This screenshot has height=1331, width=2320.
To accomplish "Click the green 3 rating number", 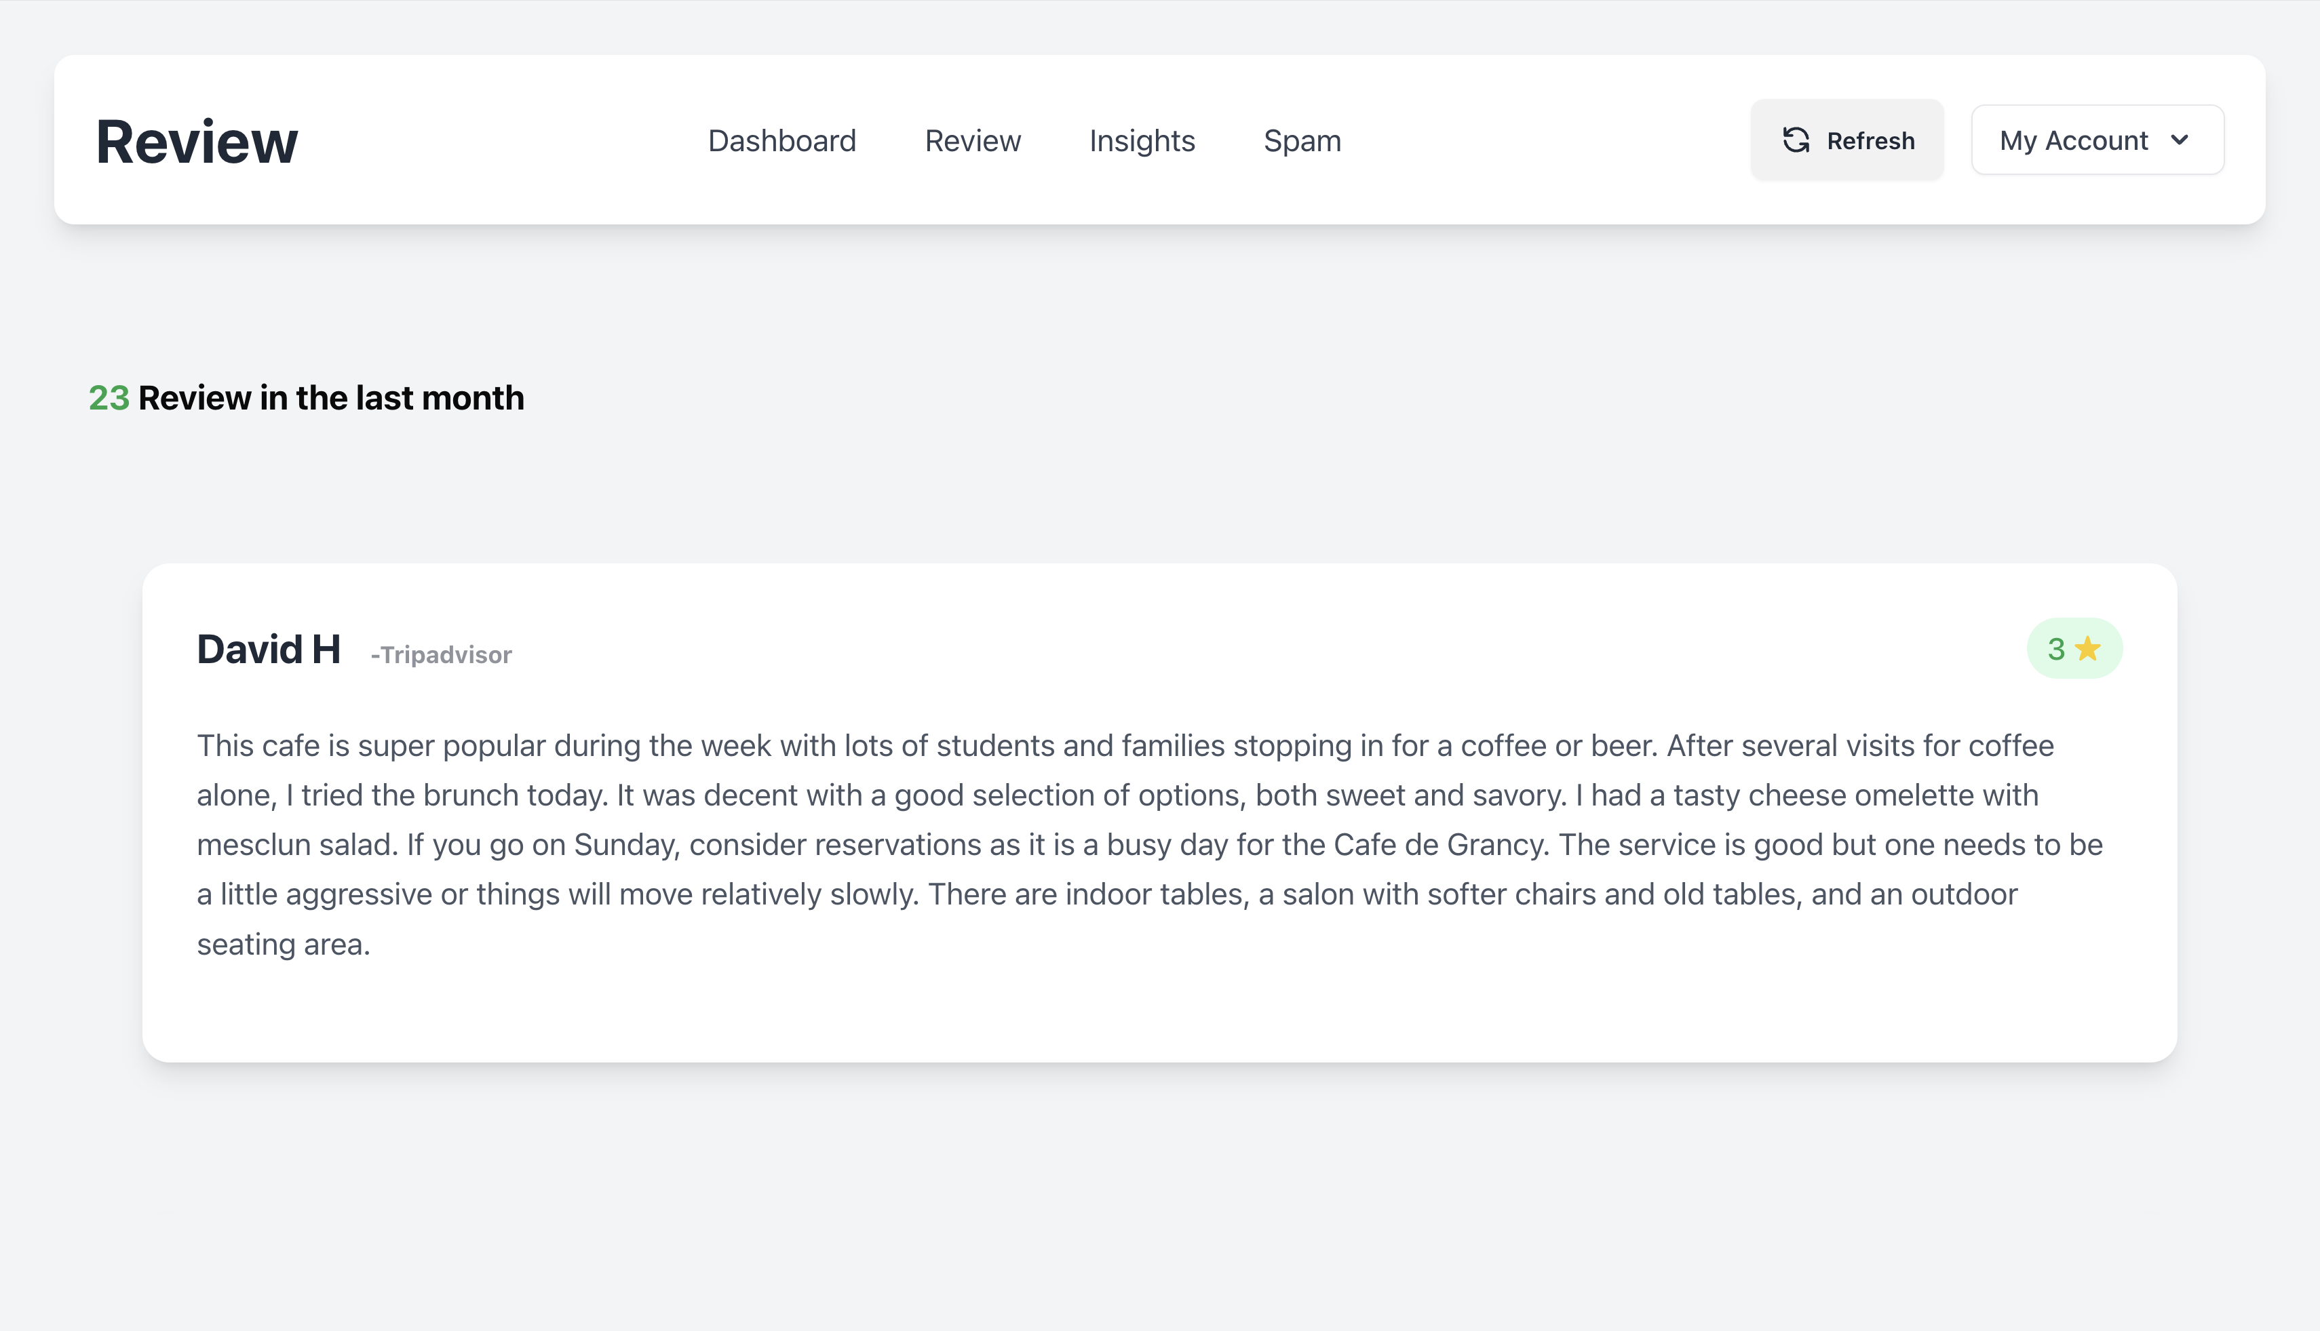I will 2055,649.
